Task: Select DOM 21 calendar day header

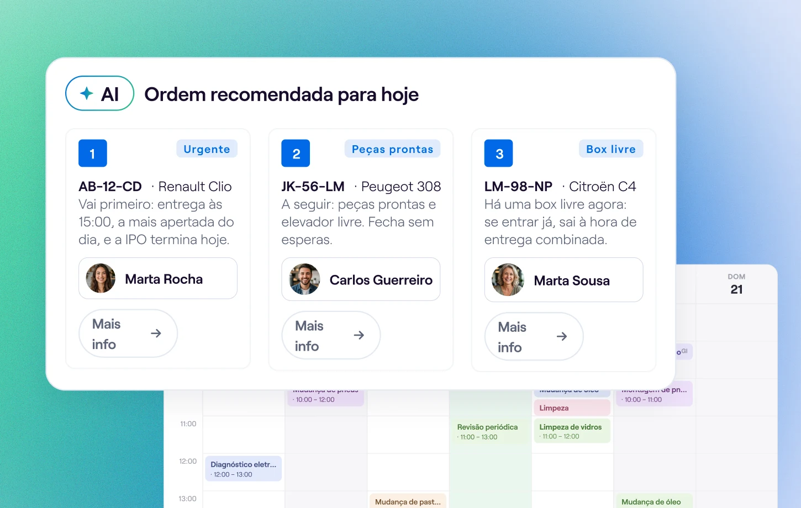Action: point(736,284)
